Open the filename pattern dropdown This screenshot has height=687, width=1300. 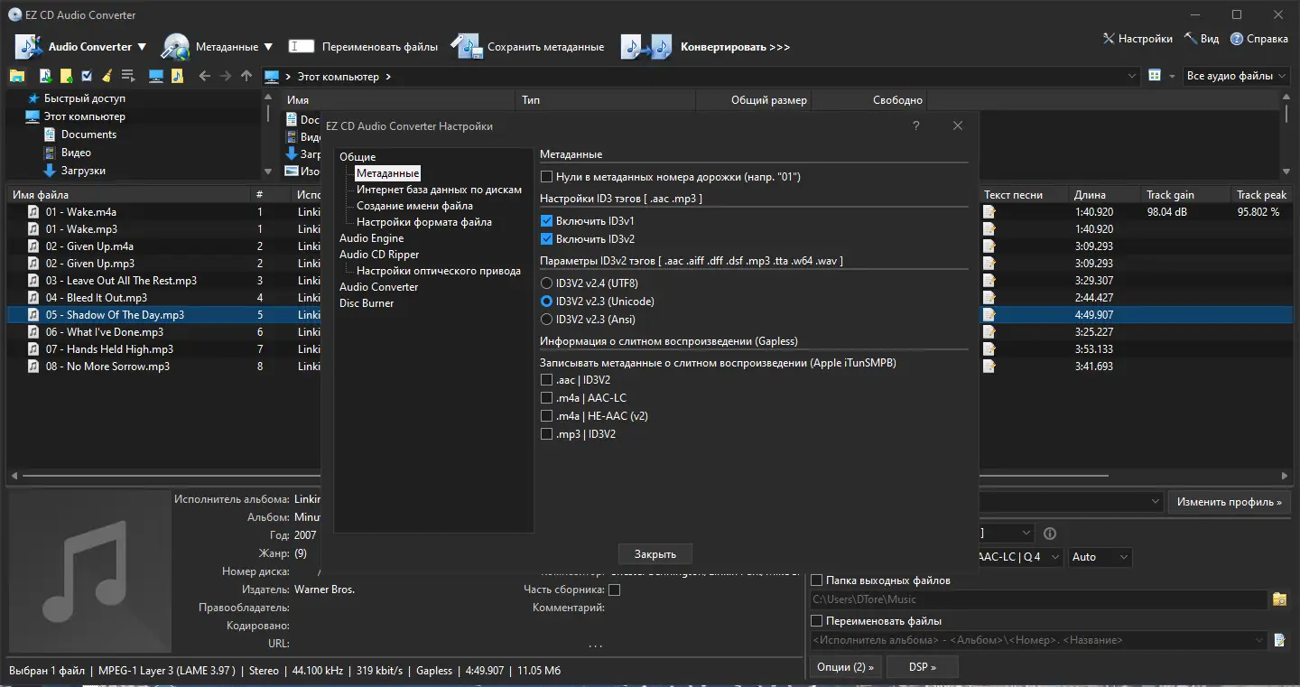click(x=1260, y=640)
